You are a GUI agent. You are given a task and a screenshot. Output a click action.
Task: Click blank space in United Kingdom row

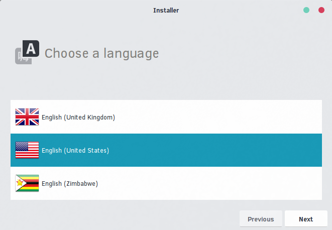click(x=212, y=117)
